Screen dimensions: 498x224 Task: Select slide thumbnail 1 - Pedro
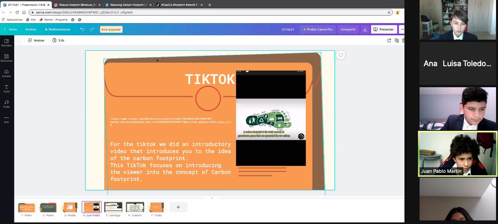[27, 207]
